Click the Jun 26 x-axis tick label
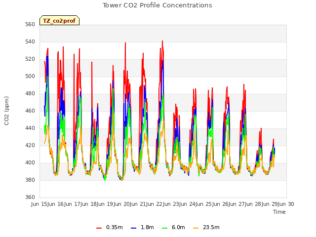The image size is (316, 237). (x=221, y=204)
